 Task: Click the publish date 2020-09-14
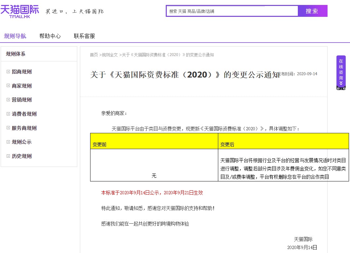pos(307,74)
